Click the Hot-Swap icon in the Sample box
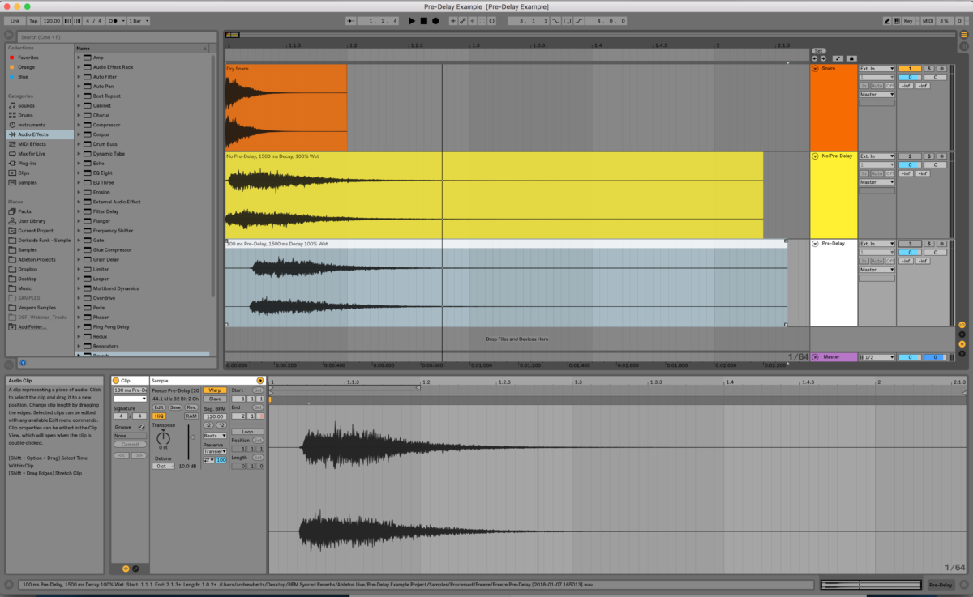 click(261, 379)
